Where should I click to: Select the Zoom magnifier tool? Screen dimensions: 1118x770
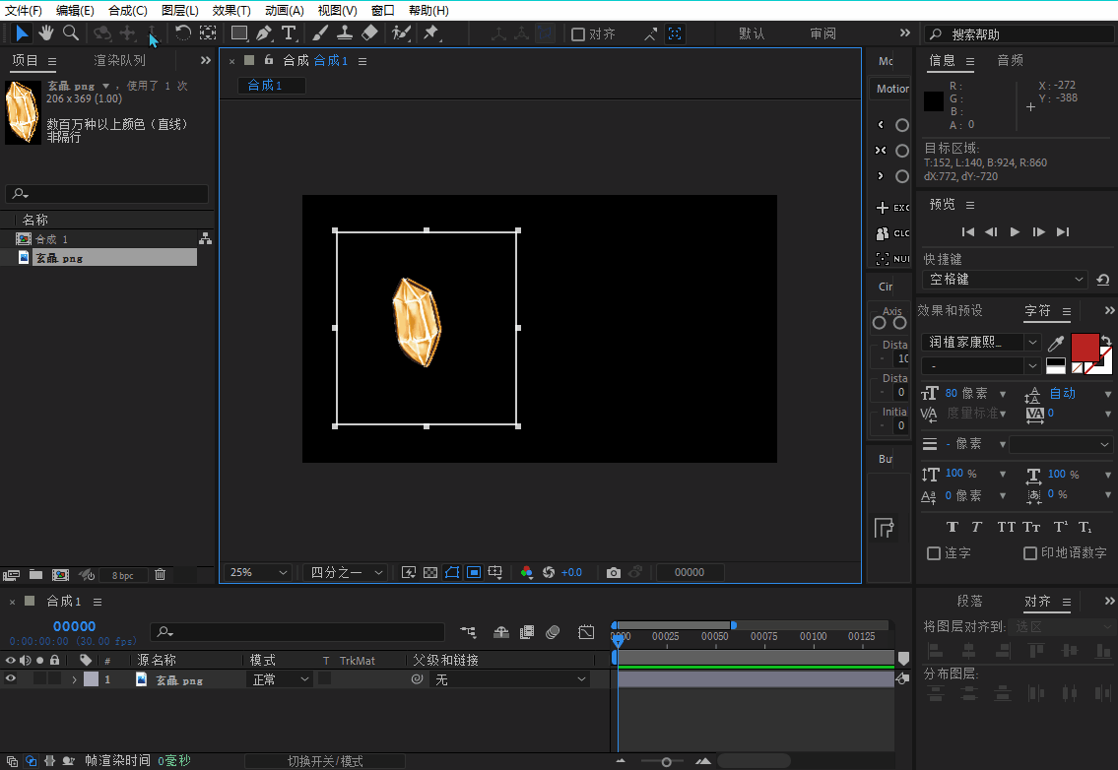pos(71,33)
